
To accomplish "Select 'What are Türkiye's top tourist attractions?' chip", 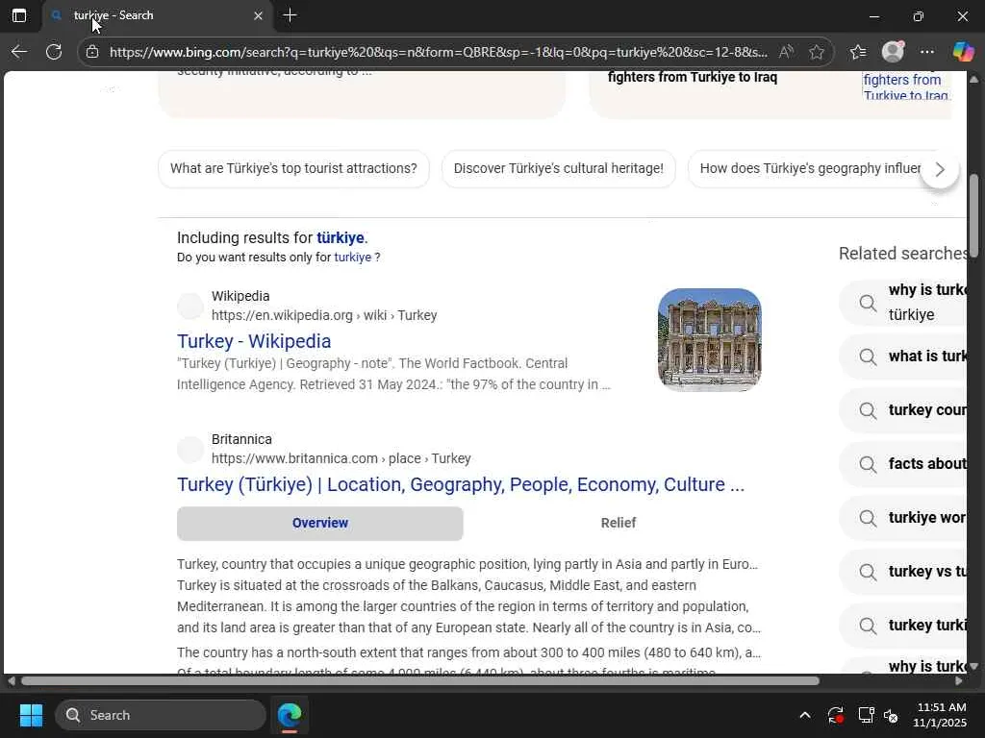I will coord(293,169).
